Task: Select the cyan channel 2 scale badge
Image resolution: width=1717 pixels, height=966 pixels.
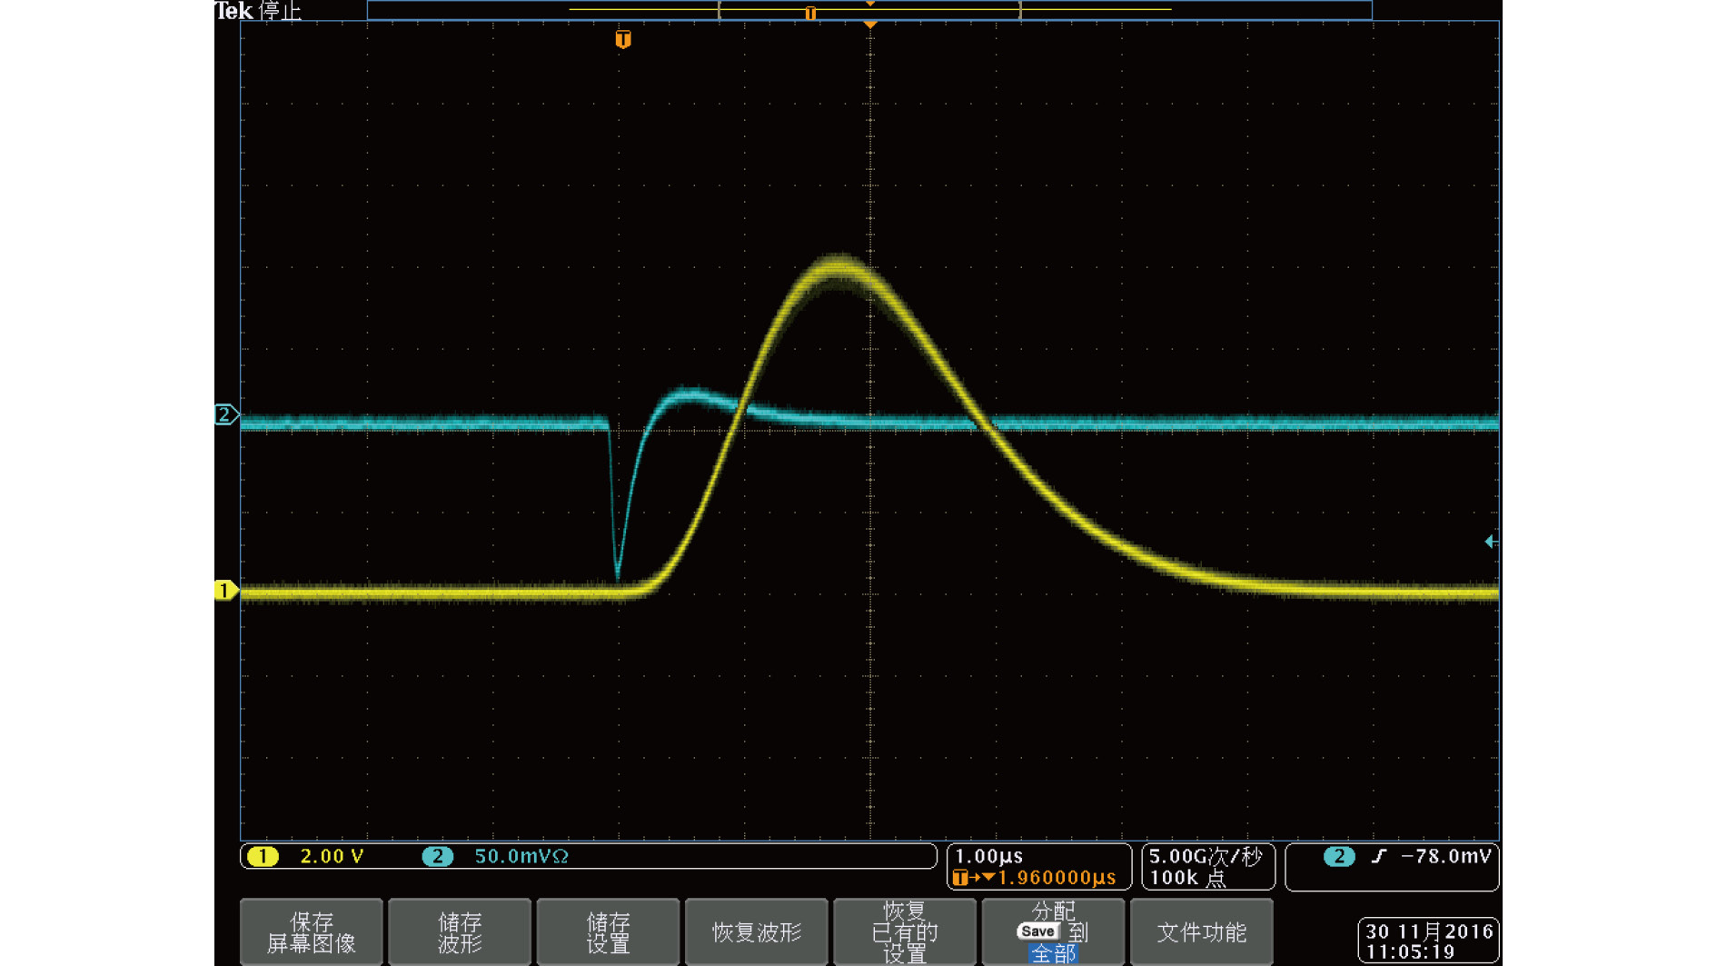Action: tap(438, 856)
